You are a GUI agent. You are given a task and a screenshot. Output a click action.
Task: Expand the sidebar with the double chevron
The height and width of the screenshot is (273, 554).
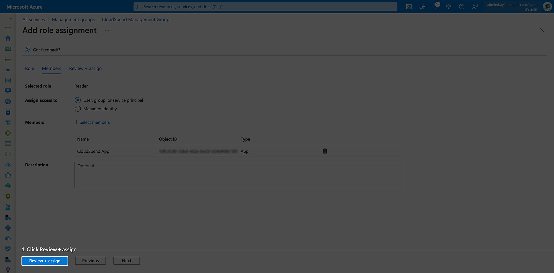(11, 17)
